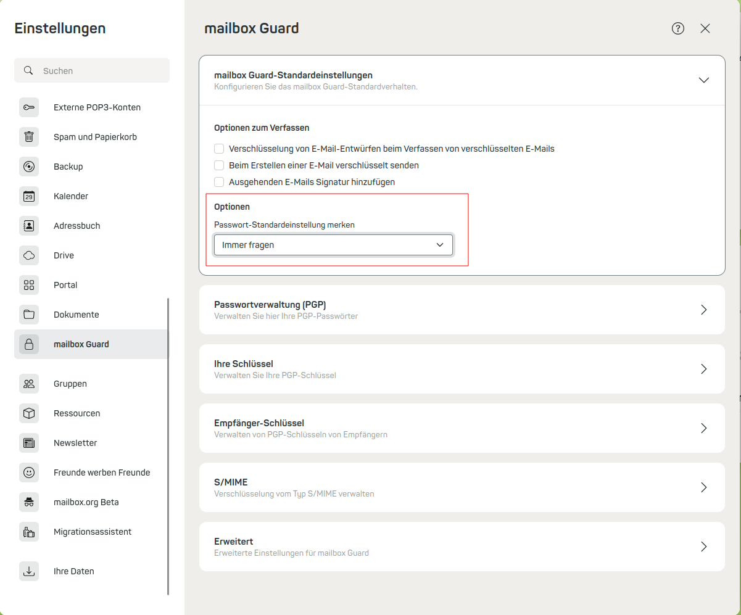This screenshot has width=741, height=615.
Task: Open Drive settings
Action: 91,255
